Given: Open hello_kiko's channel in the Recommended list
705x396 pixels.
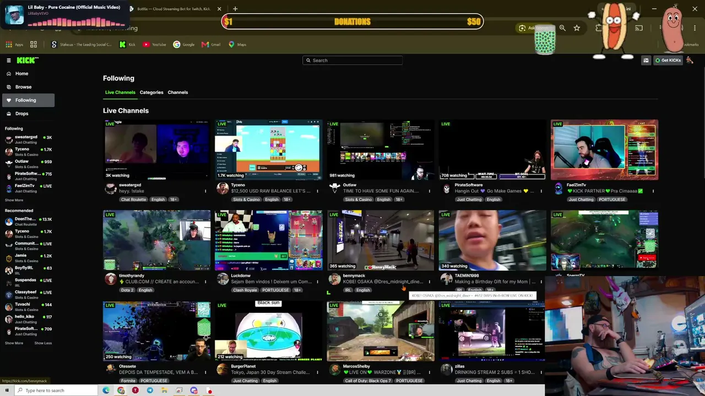Looking at the screenshot, I should point(28,319).
